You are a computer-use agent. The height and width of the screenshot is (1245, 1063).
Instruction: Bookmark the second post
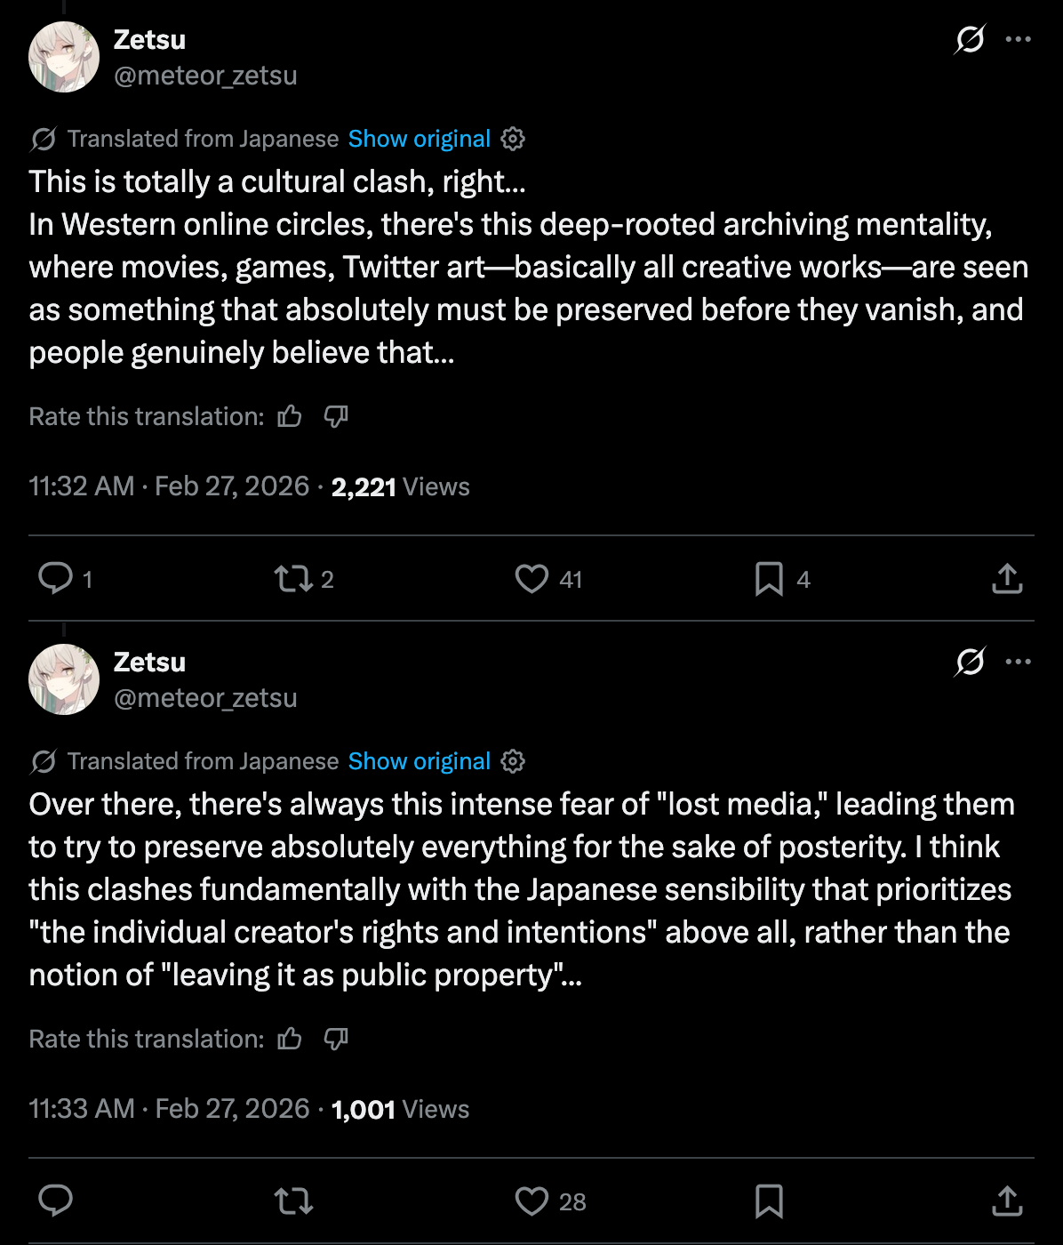[769, 1201]
